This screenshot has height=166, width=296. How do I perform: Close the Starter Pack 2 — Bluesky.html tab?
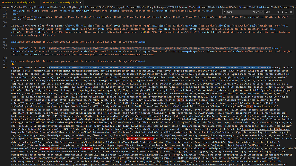click(x=81, y=2)
